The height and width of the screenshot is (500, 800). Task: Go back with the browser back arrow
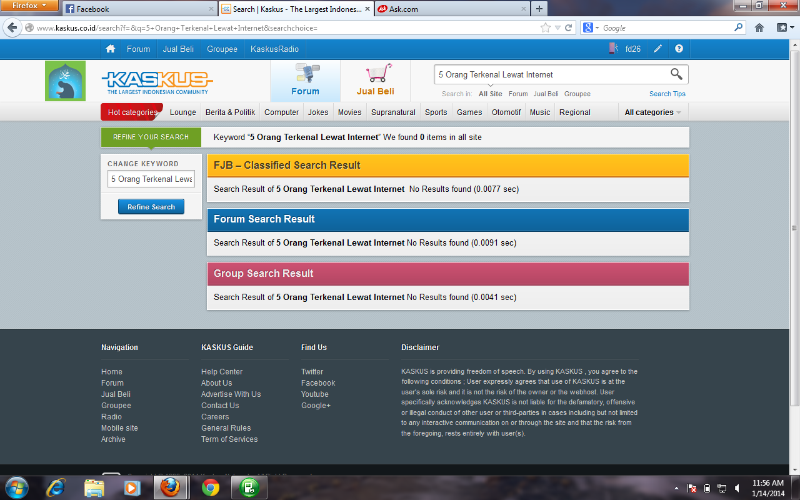click(12, 28)
